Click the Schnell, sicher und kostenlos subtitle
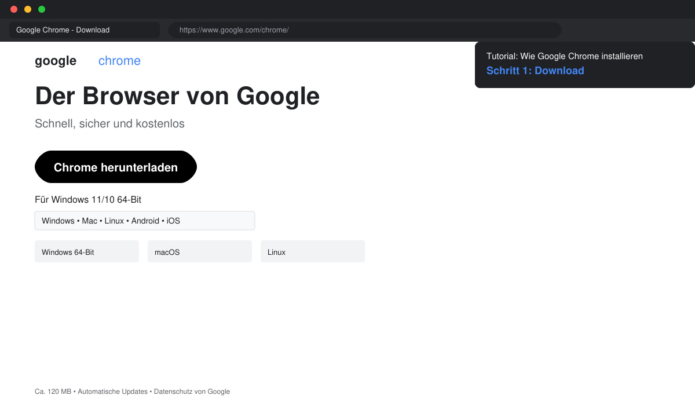The height and width of the screenshot is (417, 695). 109,123
